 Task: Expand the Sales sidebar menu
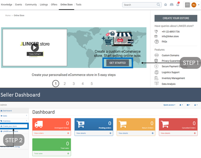click(x=14, y=116)
